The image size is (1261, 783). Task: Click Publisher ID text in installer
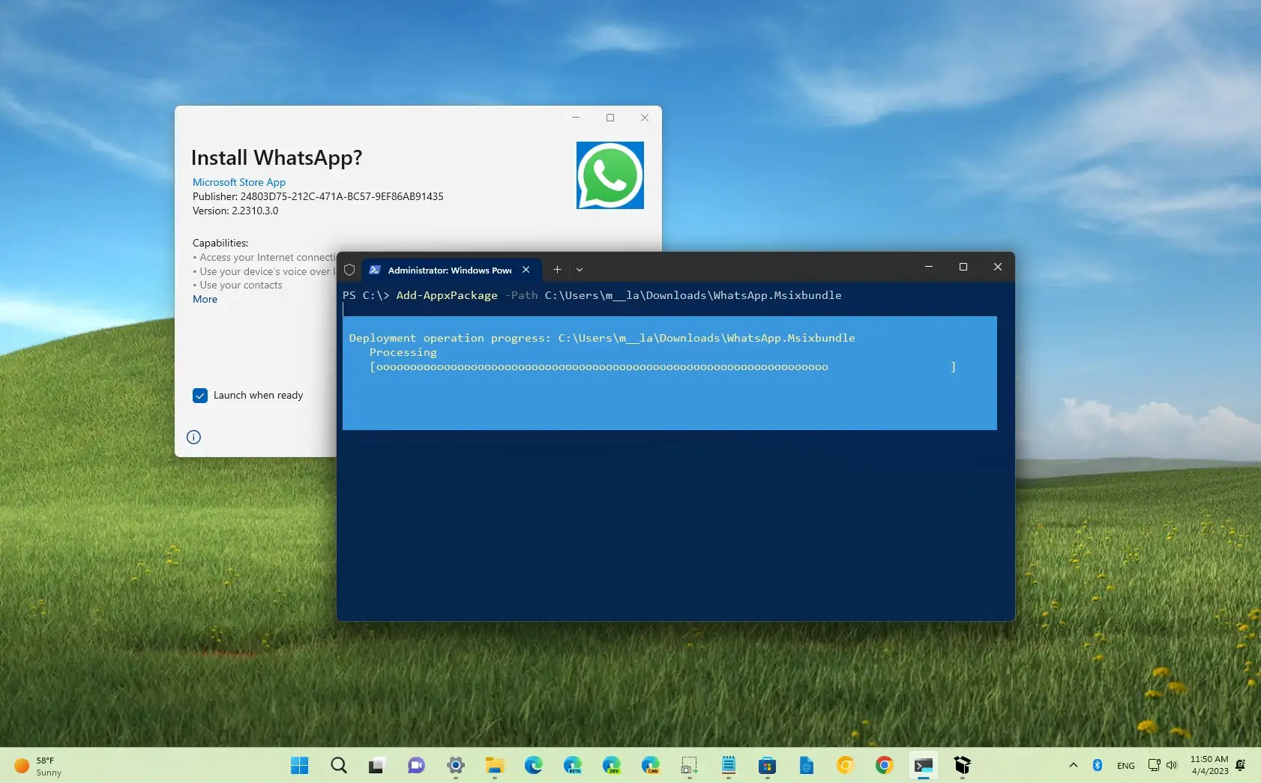pyautogui.click(x=318, y=196)
